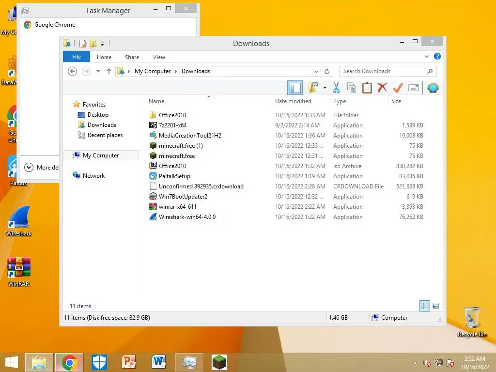496x372 pixels.
Task: Open the WinRAR desktop shortcut
Action: [x=19, y=272]
